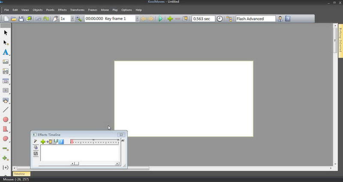This screenshot has height=182, width=343.
Task: Select the red Shape drawing tool
Action: tap(6, 129)
